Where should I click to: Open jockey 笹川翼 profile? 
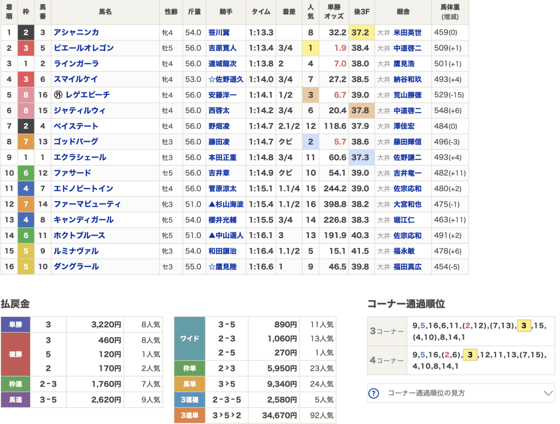pos(219,32)
